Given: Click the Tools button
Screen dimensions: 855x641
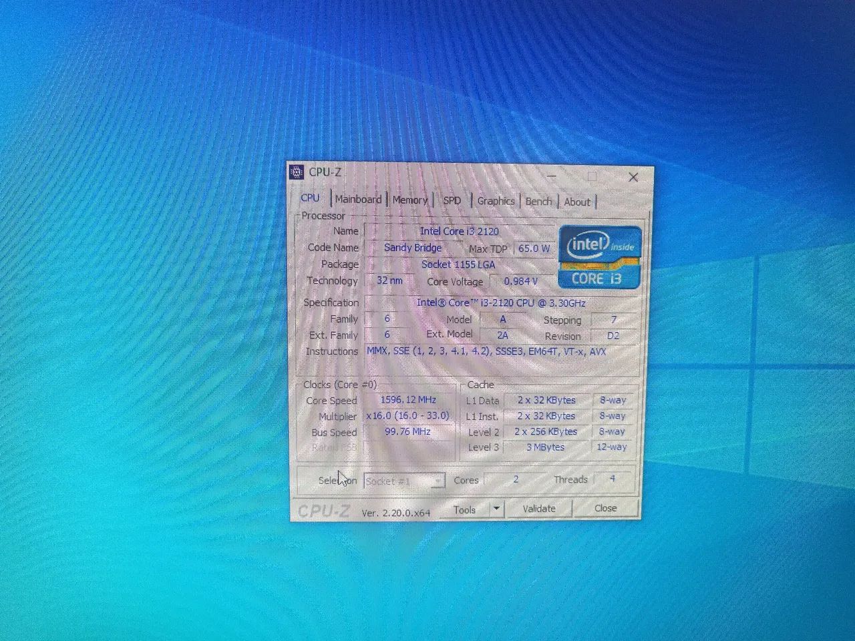Looking at the screenshot, I should (x=464, y=509).
